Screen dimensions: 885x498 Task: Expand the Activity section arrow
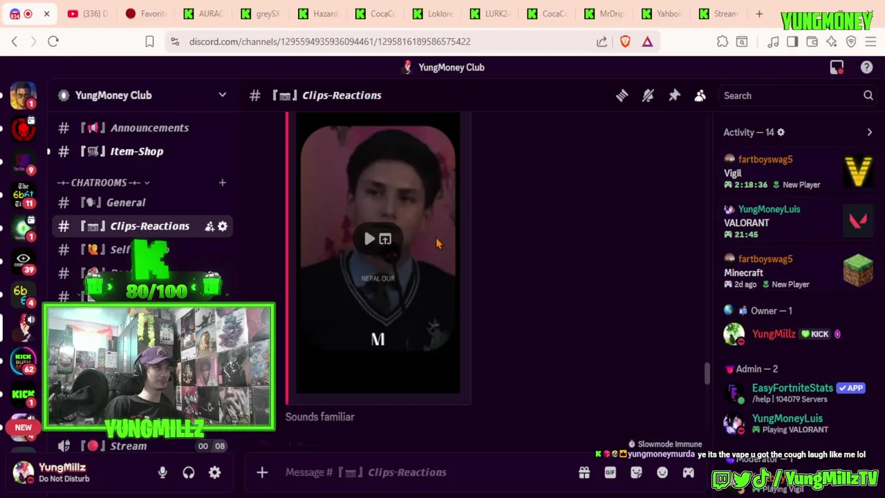point(869,132)
